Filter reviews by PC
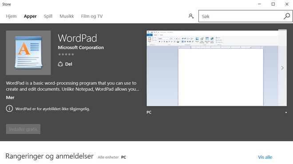This screenshot has width=293, height=164. [123, 157]
